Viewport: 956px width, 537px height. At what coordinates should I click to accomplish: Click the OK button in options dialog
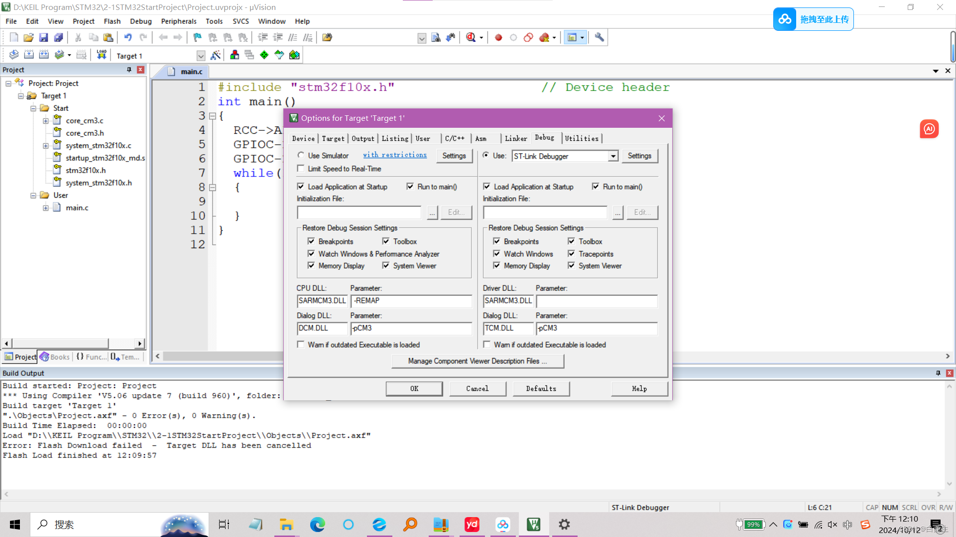tap(414, 388)
